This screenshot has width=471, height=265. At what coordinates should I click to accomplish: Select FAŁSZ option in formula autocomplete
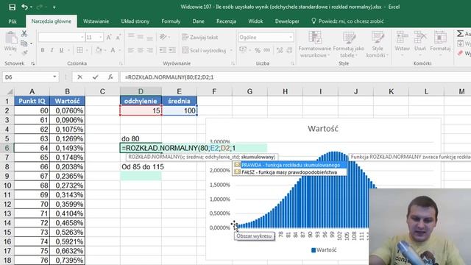[x=289, y=172]
